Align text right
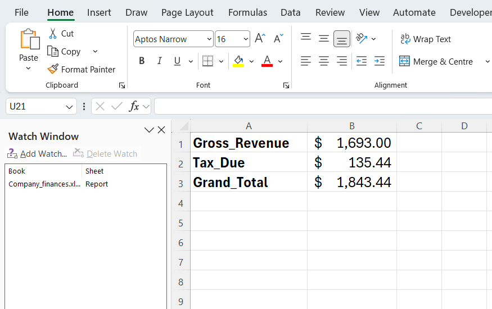Viewport: 492px width, 309px height. pyautogui.click(x=342, y=61)
